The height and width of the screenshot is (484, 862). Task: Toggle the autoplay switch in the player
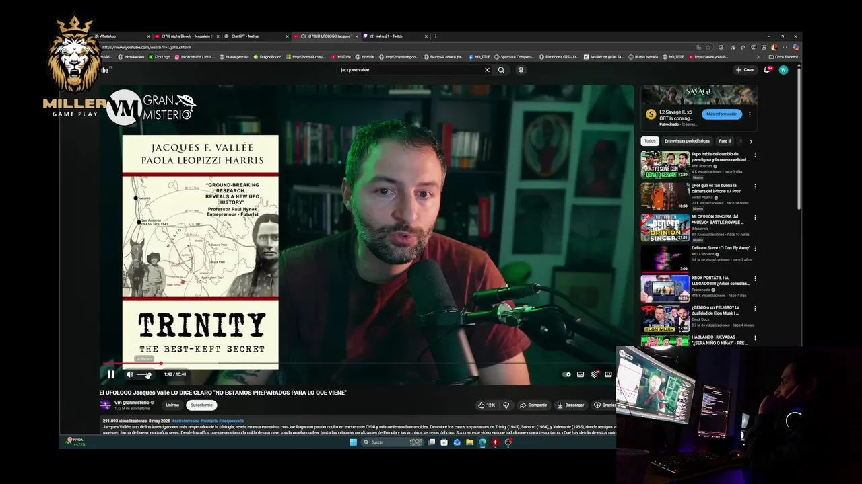[567, 374]
